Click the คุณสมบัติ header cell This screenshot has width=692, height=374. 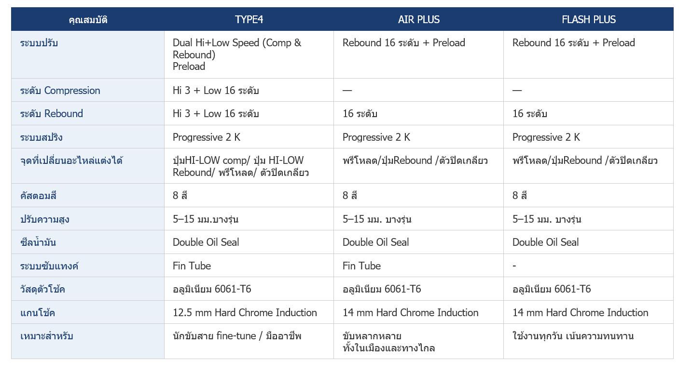click(x=88, y=20)
